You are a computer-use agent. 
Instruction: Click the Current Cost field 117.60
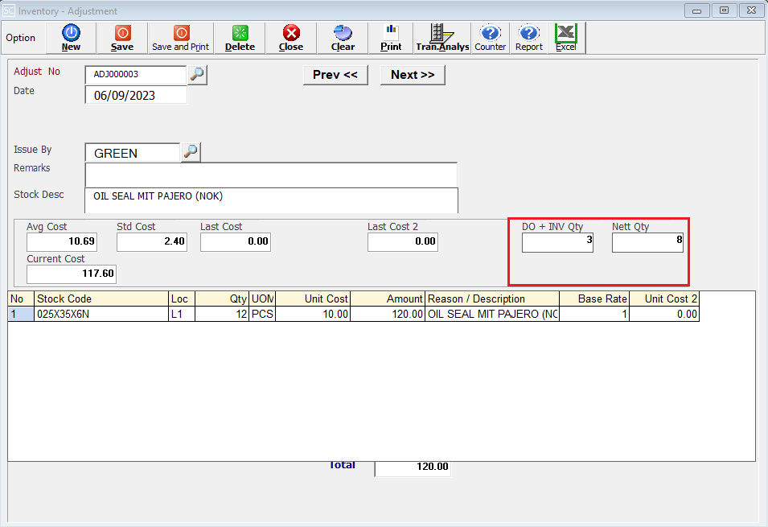coord(72,274)
